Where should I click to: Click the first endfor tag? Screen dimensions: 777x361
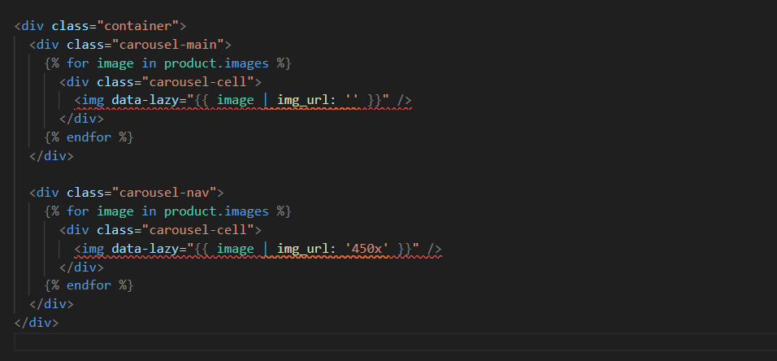[x=89, y=137]
